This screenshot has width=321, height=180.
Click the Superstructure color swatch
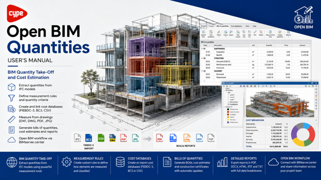[228, 112]
